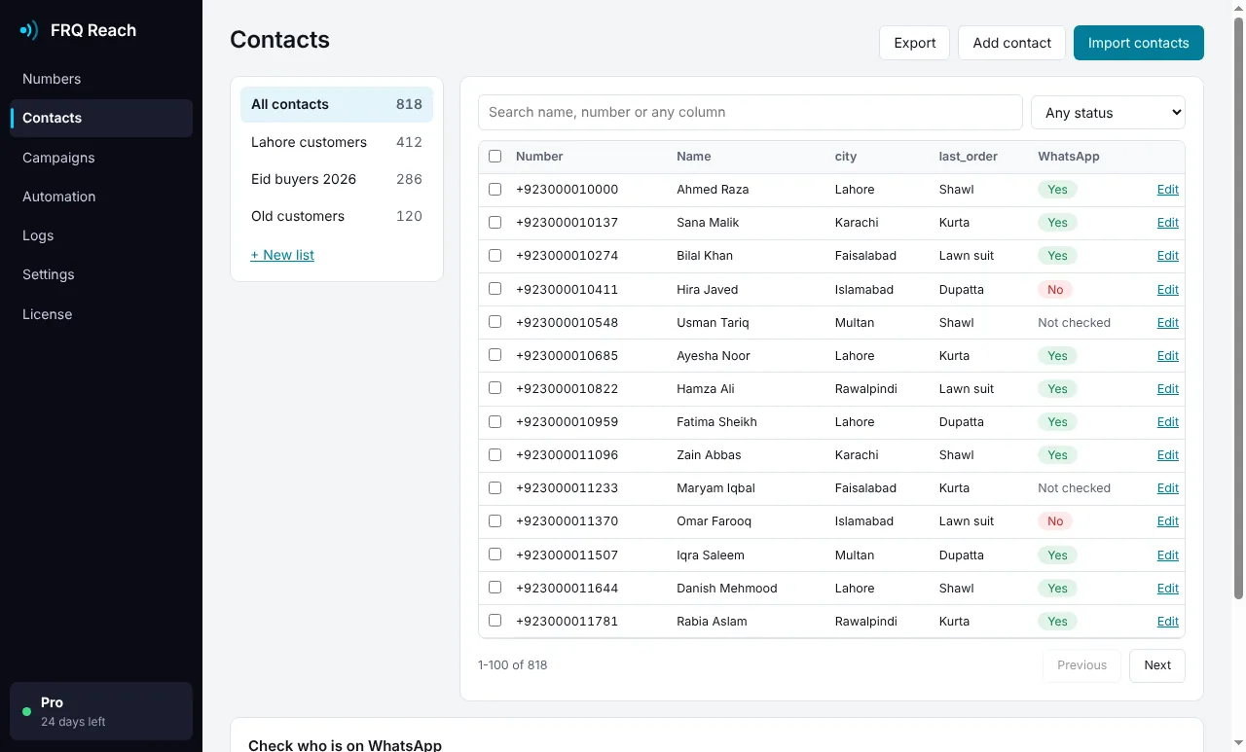Focus the contacts search field

[750, 112]
